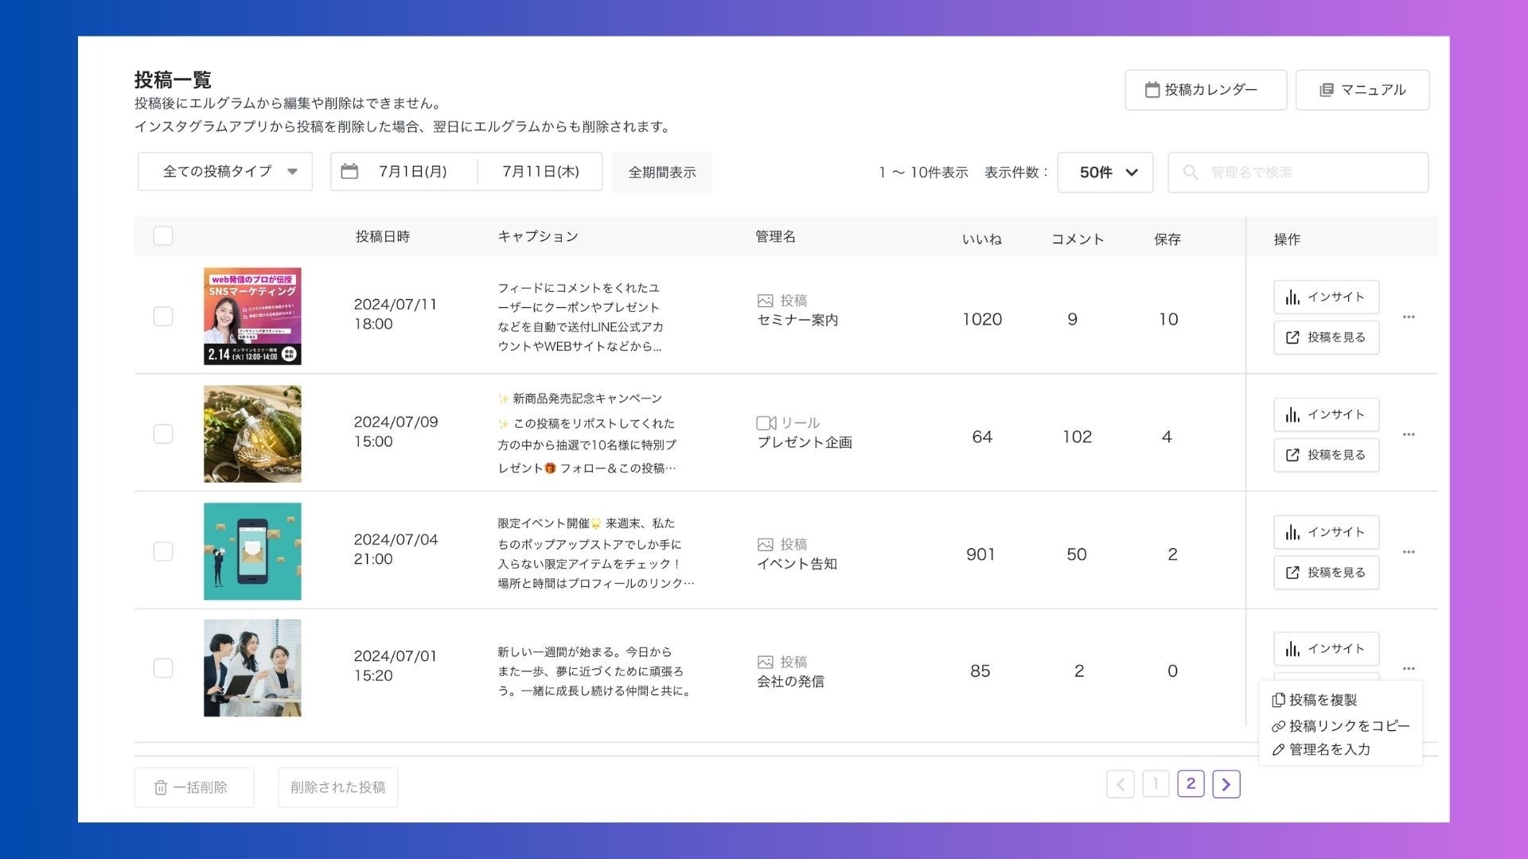The height and width of the screenshot is (859, 1528).
Task: Expand the 全ての投稿タイプ dropdown
Action: (225, 172)
